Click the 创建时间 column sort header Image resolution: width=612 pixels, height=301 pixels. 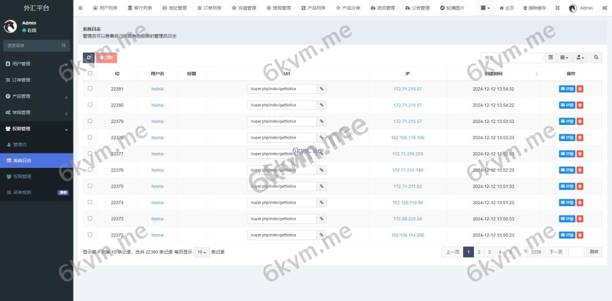pos(493,73)
